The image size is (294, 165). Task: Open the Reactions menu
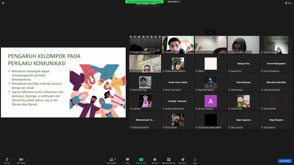(183, 160)
